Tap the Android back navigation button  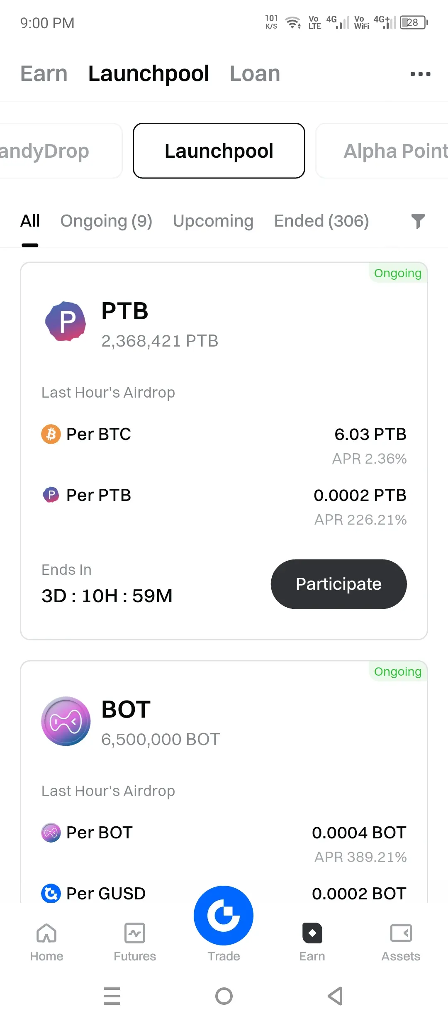(335, 996)
